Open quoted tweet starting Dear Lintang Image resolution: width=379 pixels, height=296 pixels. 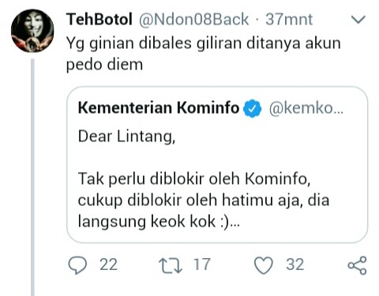click(217, 164)
